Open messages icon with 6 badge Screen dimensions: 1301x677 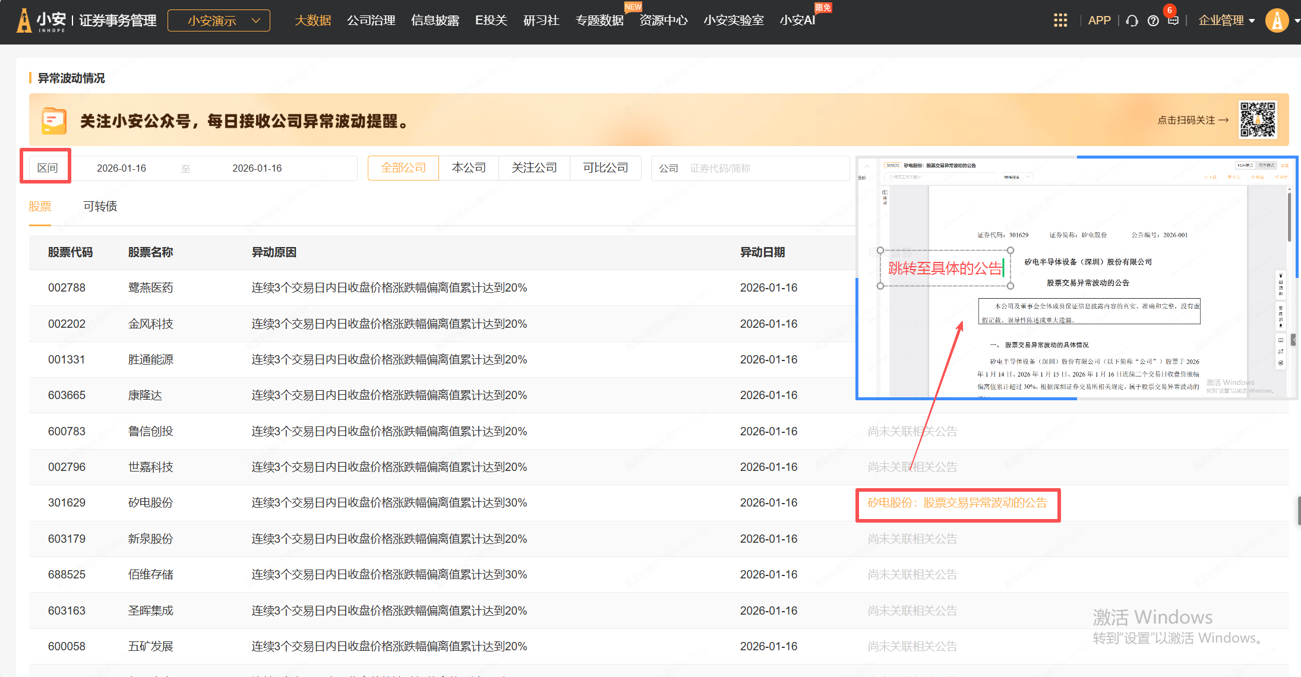point(1173,21)
